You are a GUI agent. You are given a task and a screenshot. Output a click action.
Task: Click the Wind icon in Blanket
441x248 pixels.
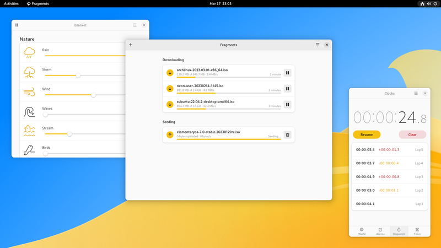click(29, 91)
